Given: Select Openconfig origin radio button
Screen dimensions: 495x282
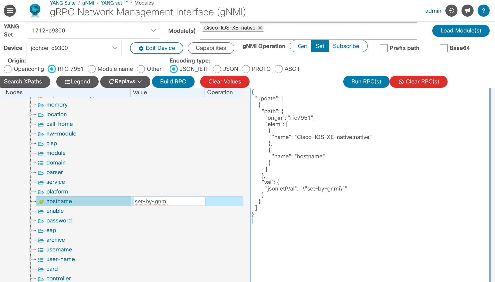Looking at the screenshot, I should (x=8, y=69).
